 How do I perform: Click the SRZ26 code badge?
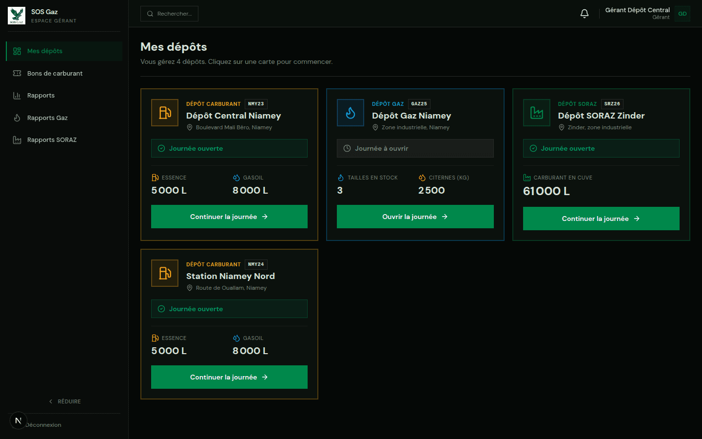click(x=612, y=104)
